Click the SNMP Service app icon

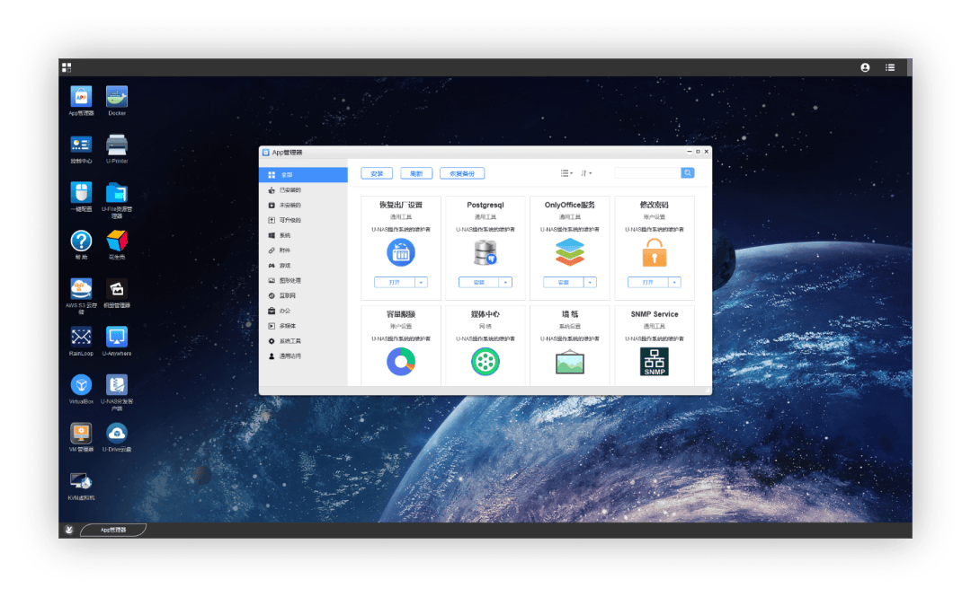(654, 362)
